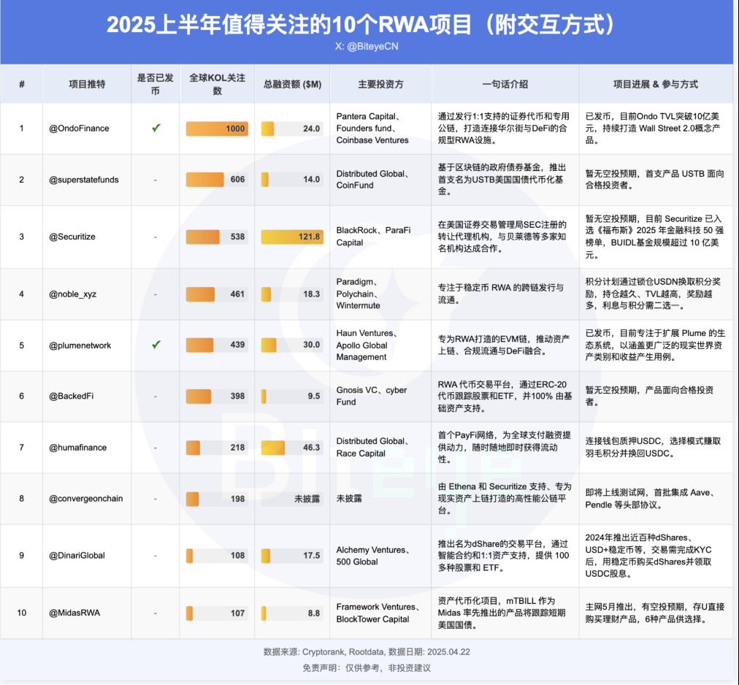Click the funding value 24.0
Screen dimensions: 739x685
pos(311,129)
